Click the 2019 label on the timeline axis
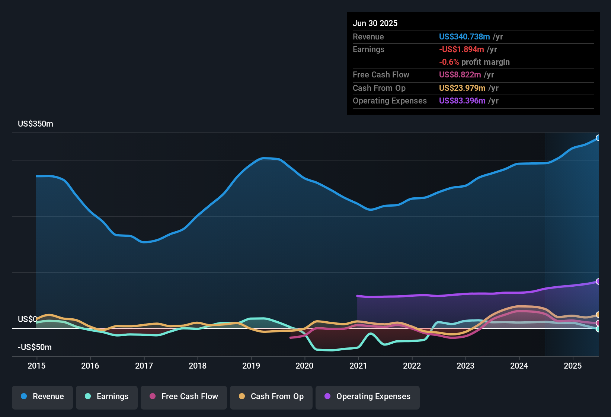Screen dimensions: 611x417 251,366
